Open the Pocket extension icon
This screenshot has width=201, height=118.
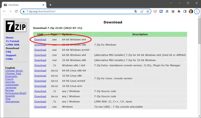[155, 11]
